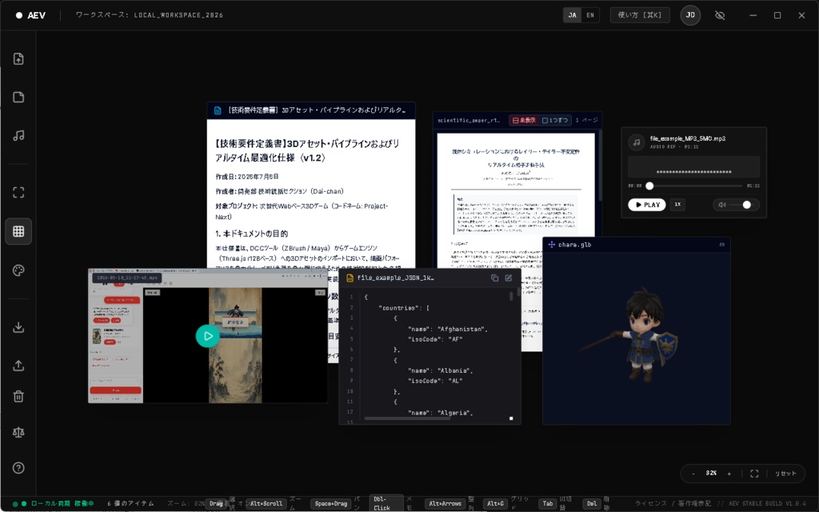The width and height of the screenshot is (819, 512).
Task: Play the video thumbnail's green button
Action: pos(207,336)
